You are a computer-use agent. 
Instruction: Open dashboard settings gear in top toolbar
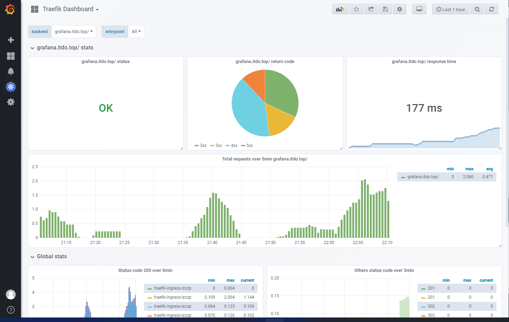tap(400, 9)
